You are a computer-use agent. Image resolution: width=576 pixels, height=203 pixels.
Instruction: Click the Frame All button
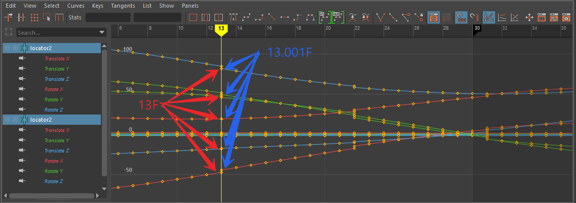point(193,17)
